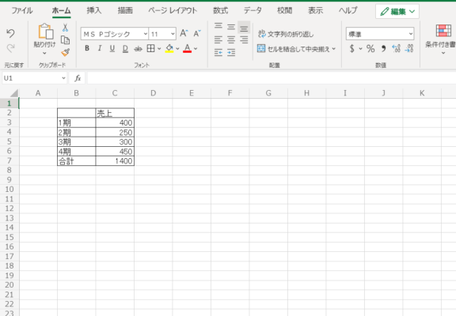Toggle Strikethrough formatting

138,49
